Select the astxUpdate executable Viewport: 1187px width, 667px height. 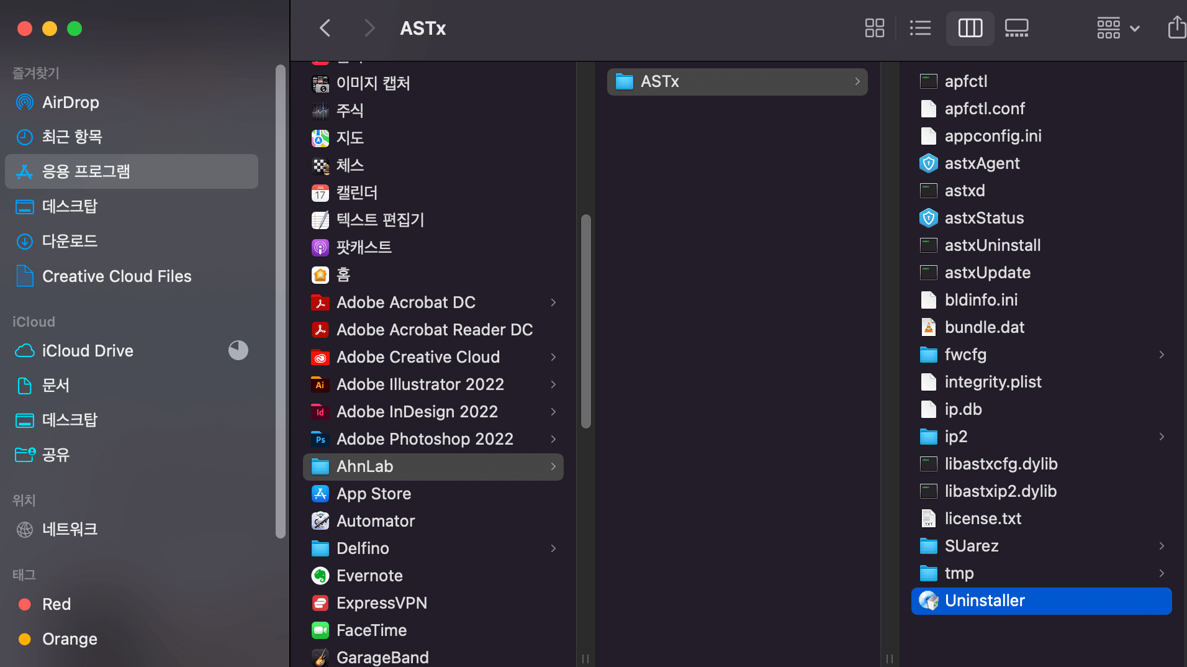pos(1042,273)
